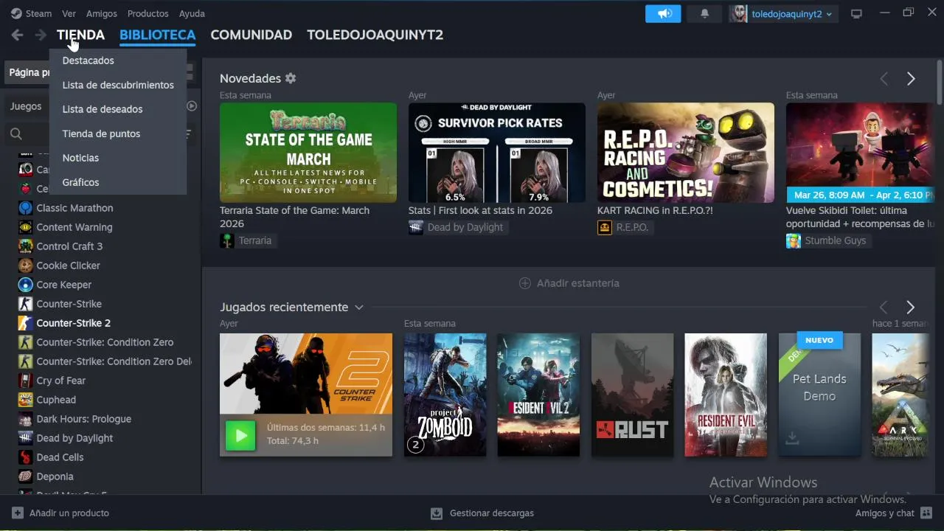Select Lista de descubrimientos entry

coord(118,85)
